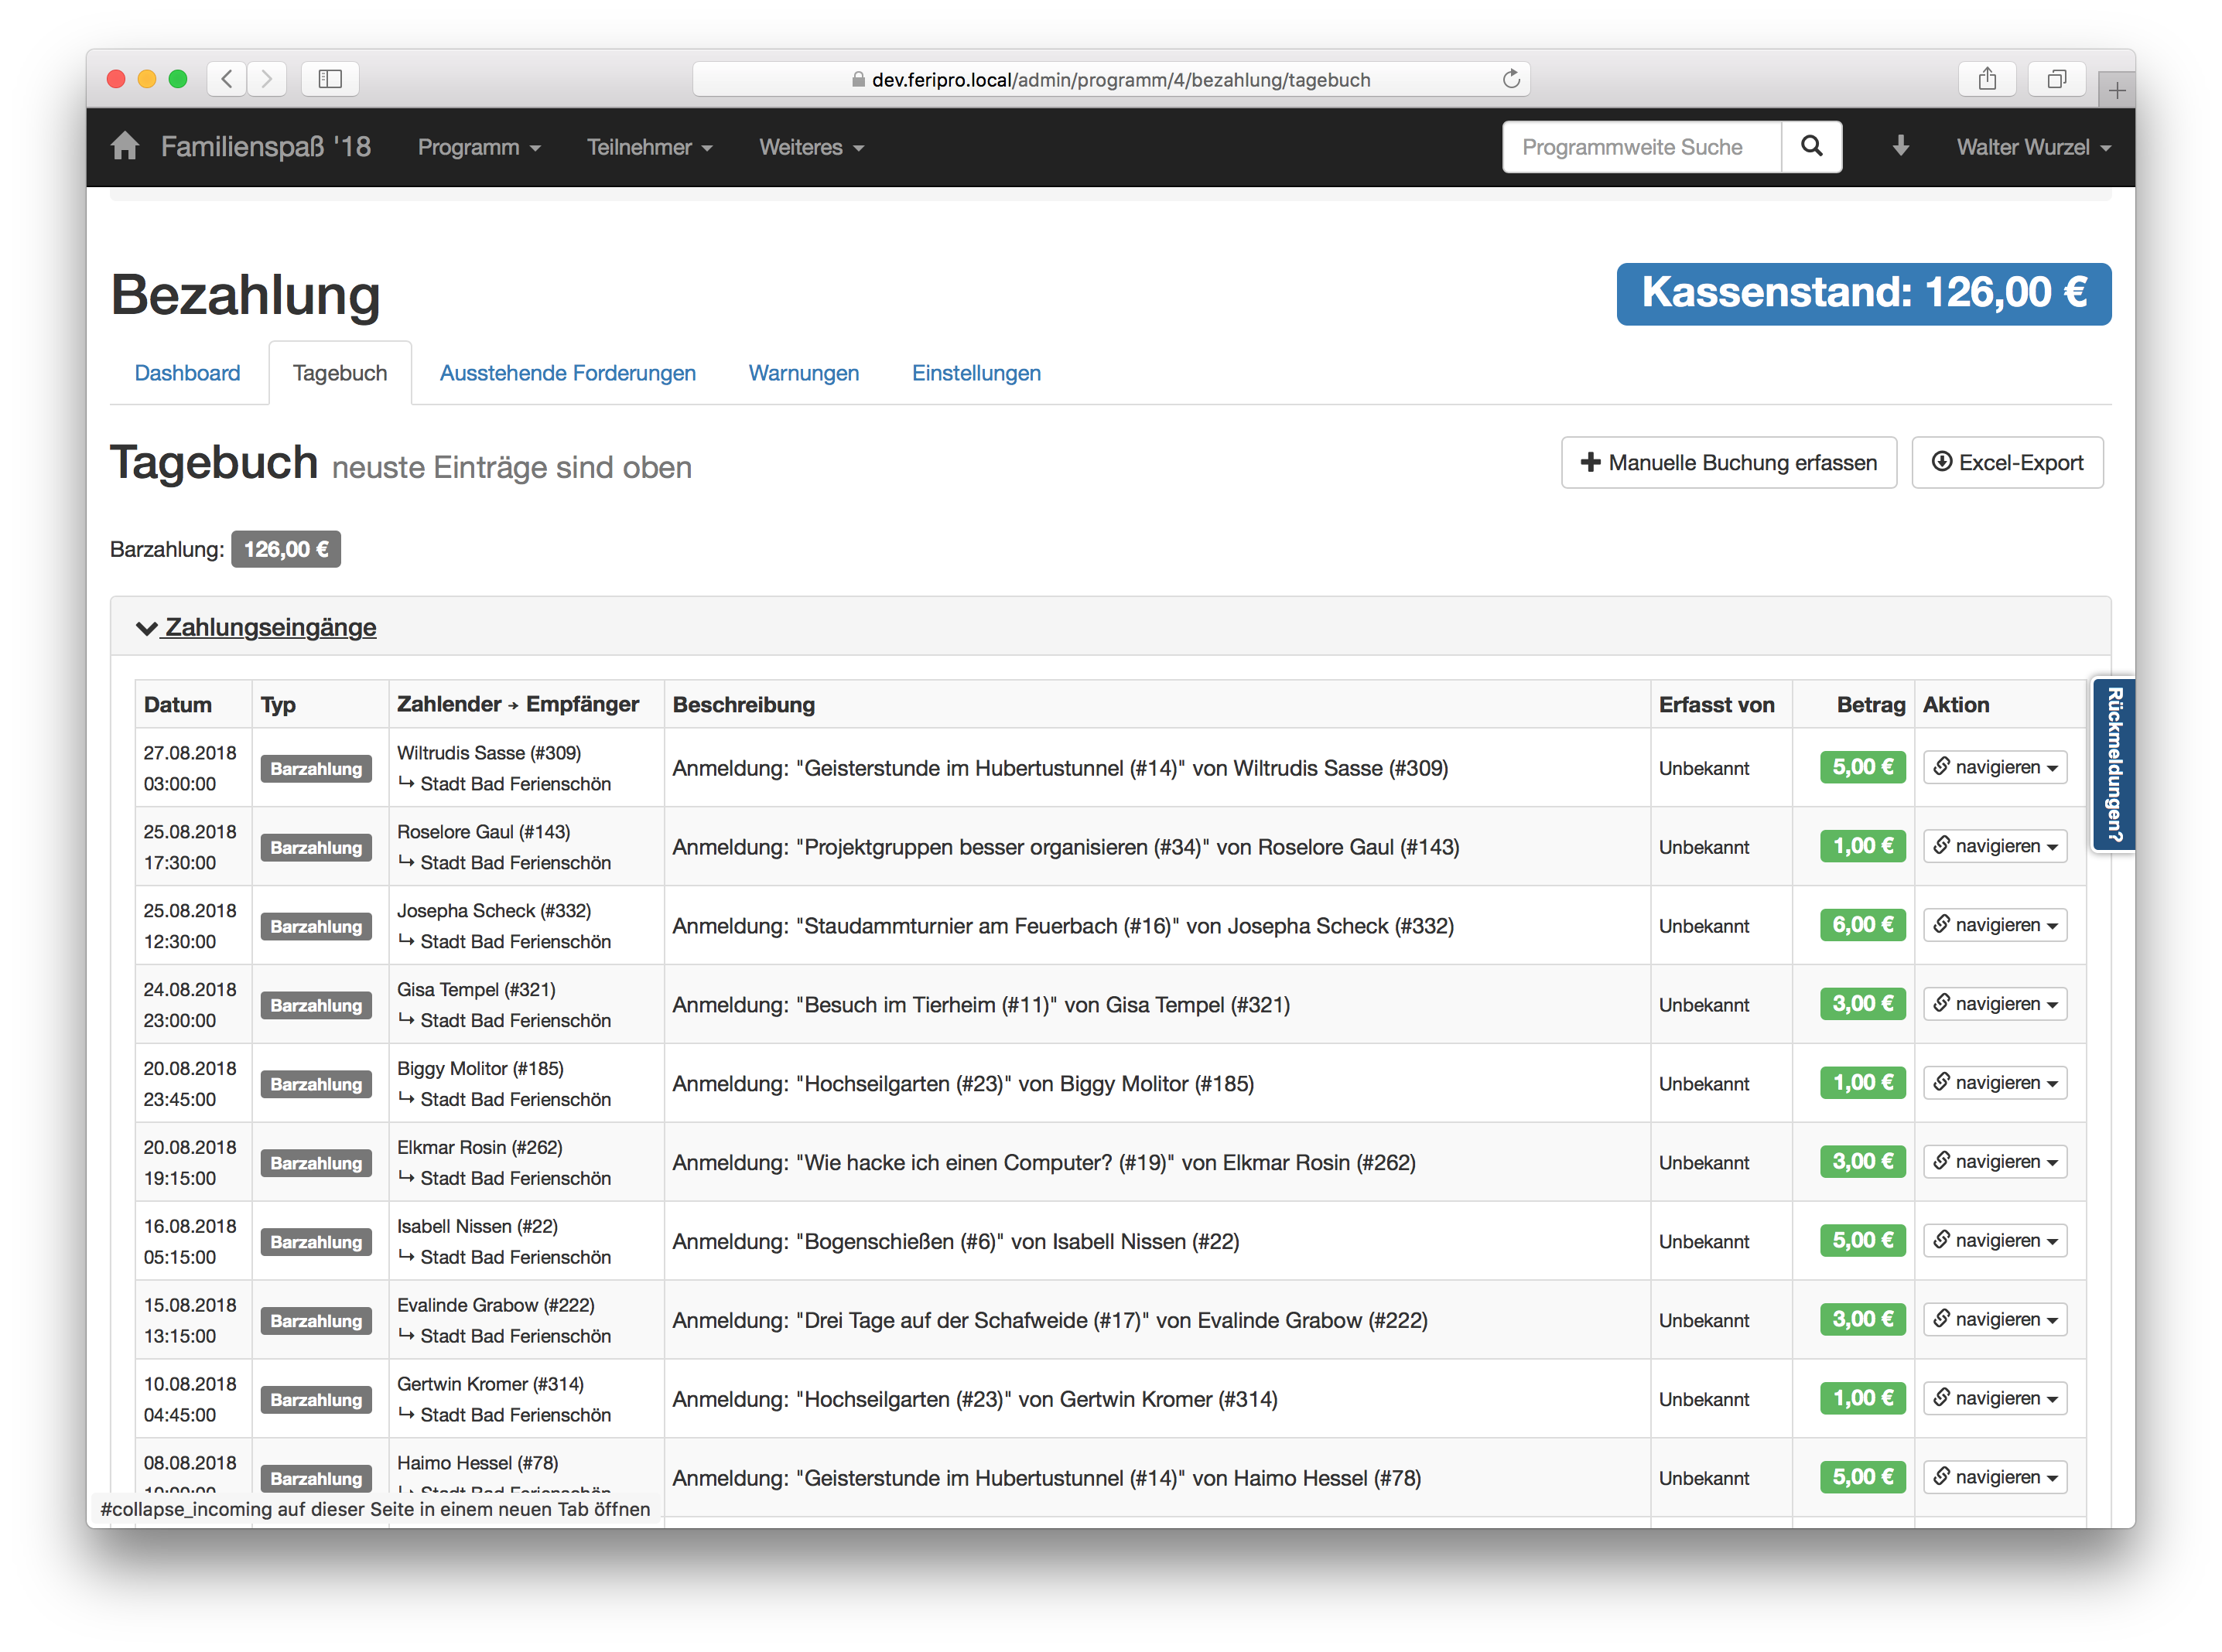This screenshot has width=2222, height=1652.
Task: Go back with browser back arrow
Action: point(227,79)
